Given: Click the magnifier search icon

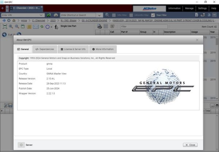Looking at the screenshot, I should [107, 15].
